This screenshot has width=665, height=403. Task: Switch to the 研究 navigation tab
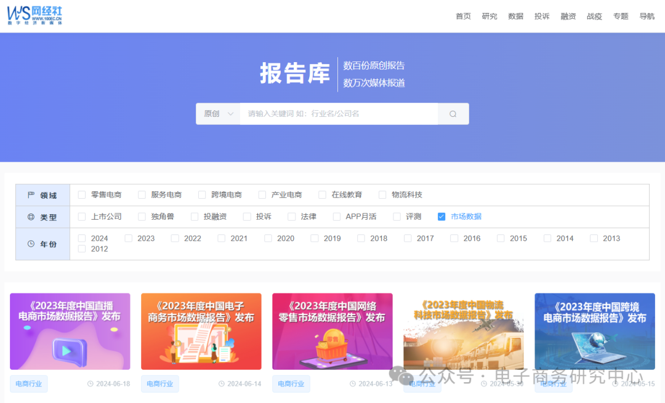click(489, 16)
